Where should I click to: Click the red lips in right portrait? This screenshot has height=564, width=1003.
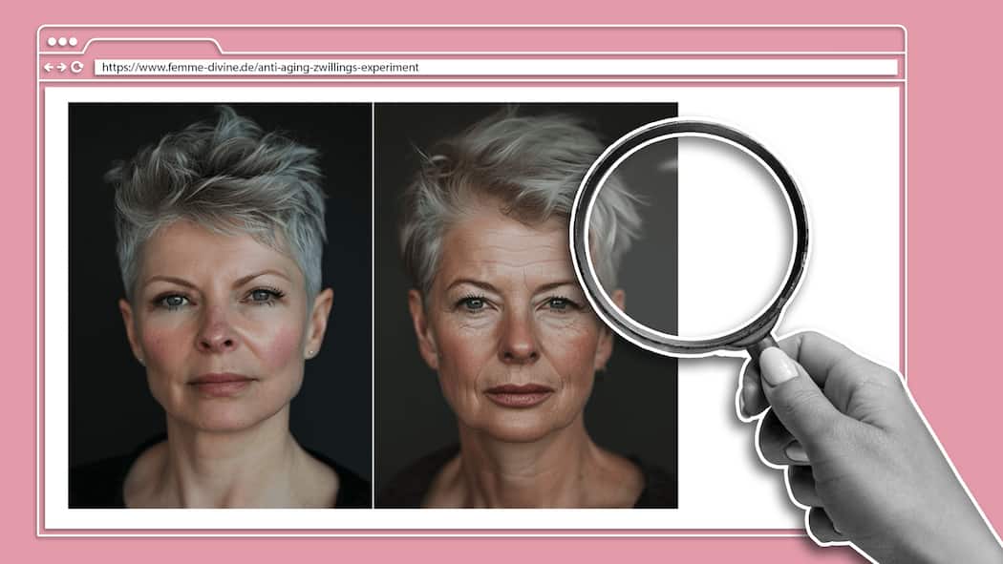click(519, 394)
